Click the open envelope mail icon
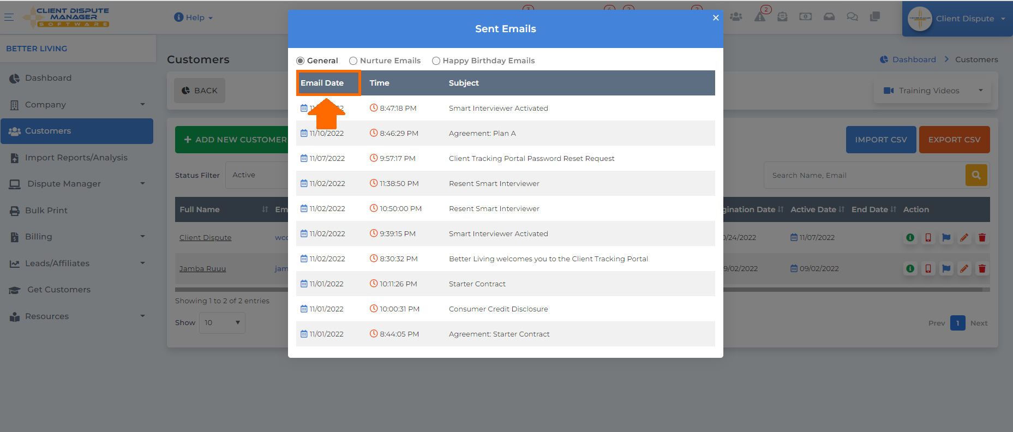 pos(782,17)
